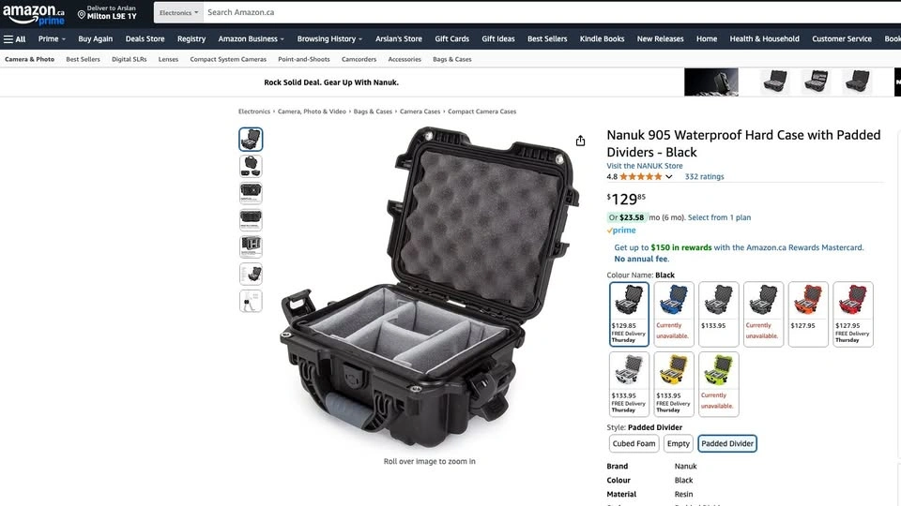Select the first product thumbnail image
This screenshot has height=506, width=901.
[251, 140]
